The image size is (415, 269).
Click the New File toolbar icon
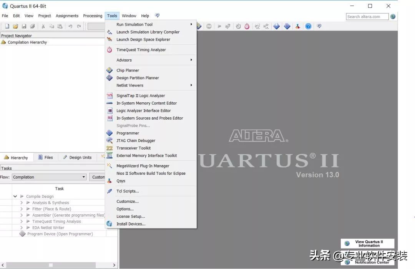click(x=7, y=26)
